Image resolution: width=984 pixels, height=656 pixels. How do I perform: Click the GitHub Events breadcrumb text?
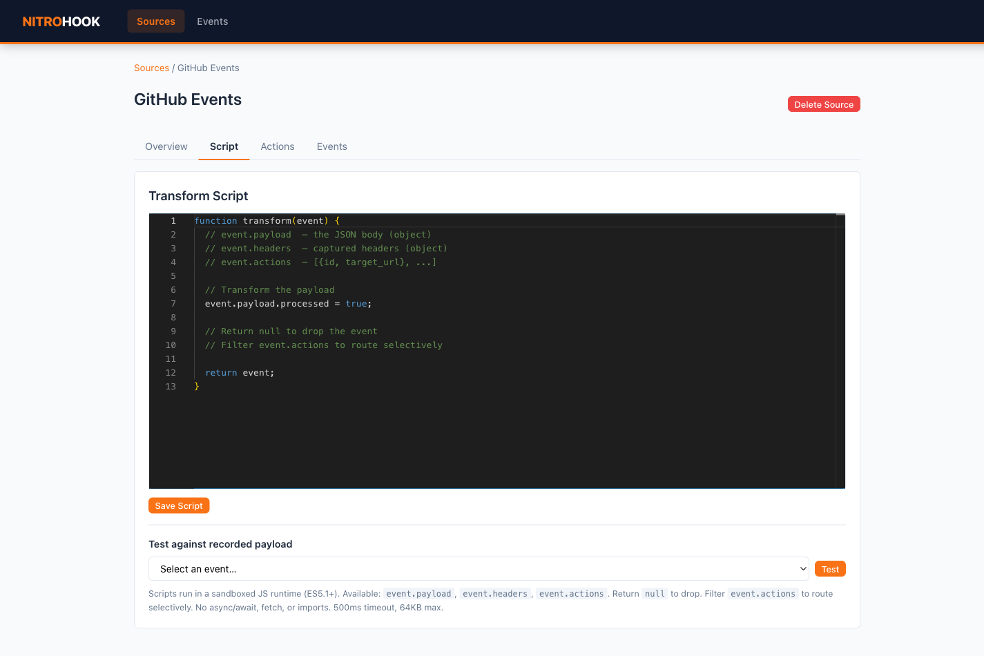(x=208, y=68)
